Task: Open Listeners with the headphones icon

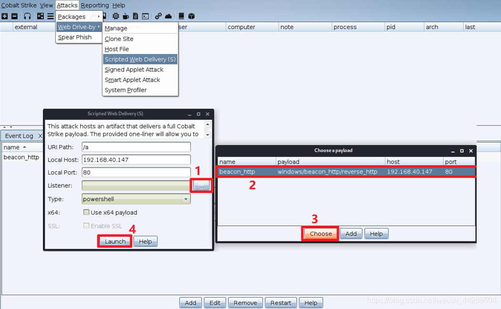Action: (x=28, y=16)
